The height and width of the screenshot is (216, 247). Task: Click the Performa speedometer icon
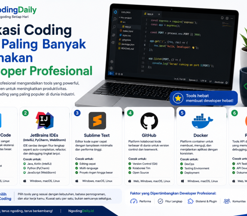click(x=134, y=201)
